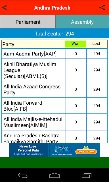Select the Aam Aadmi Party[AAP] row
The image size is (109, 182).
[x=54, y=54]
